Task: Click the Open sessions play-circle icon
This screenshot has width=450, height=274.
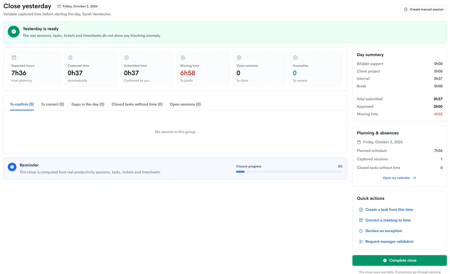Action: [x=239, y=58]
